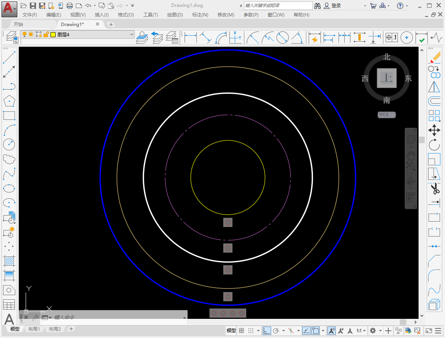Select the Offset tool
Image resolution: width=445 pixels, height=338 pixels.
(434, 101)
